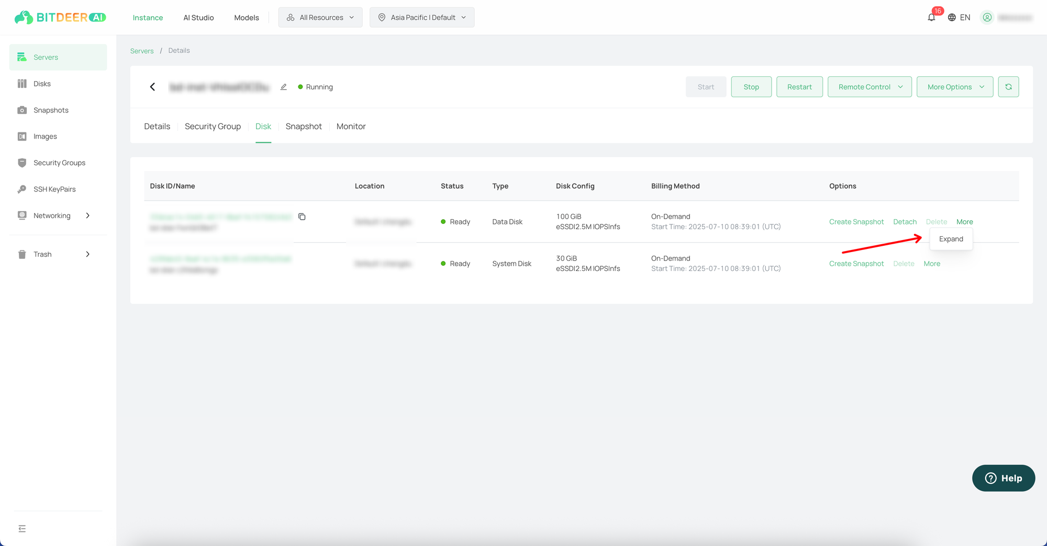Refresh the instance details
Viewport: 1047px width, 546px height.
1008,87
